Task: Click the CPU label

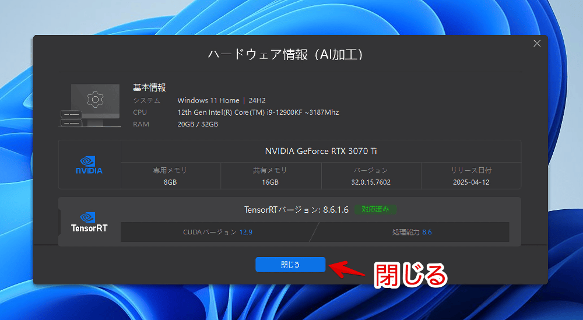Action: coord(140,112)
